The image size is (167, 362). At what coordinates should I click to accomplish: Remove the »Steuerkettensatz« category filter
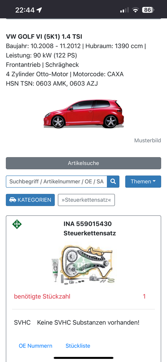coord(86,200)
